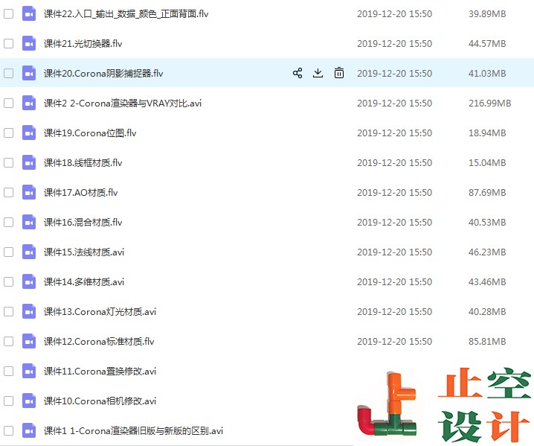Check the box for 课件13.Corona灯光材质.avi
Image resolution: width=534 pixels, height=446 pixels.
(8, 312)
